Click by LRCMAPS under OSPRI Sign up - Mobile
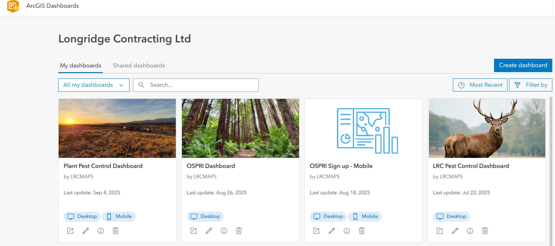 [x=325, y=177]
